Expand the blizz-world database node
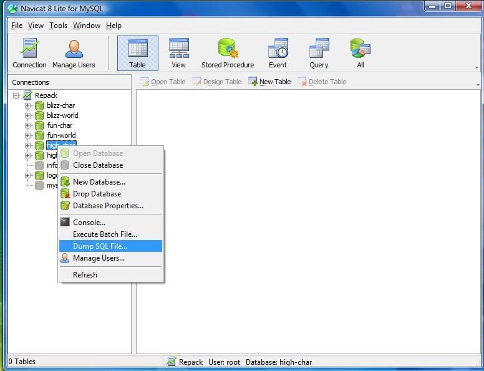This screenshot has width=484, height=371. pyautogui.click(x=28, y=115)
